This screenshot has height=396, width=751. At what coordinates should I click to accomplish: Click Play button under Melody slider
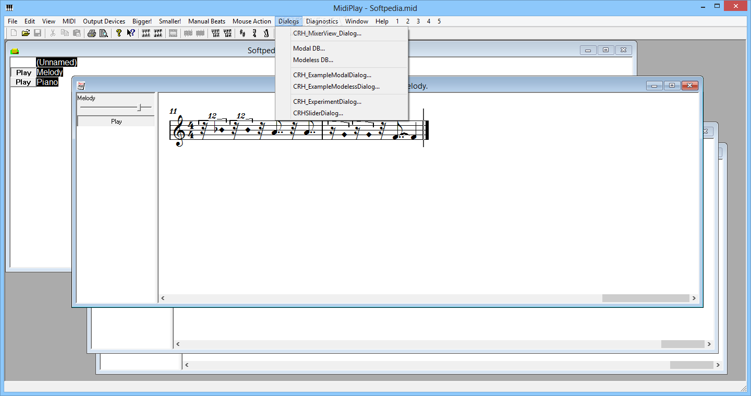point(116,122)
